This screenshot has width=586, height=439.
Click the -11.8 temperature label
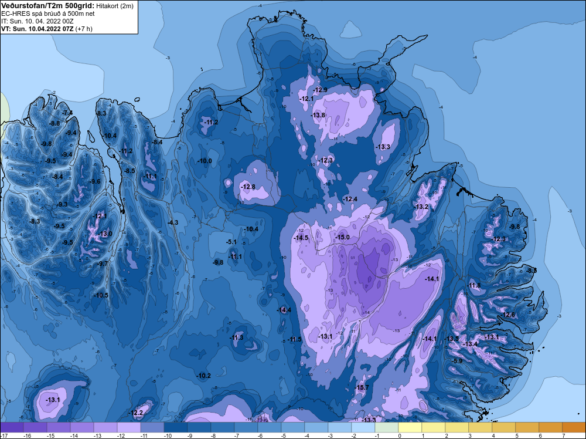click(x=474, y=286)
